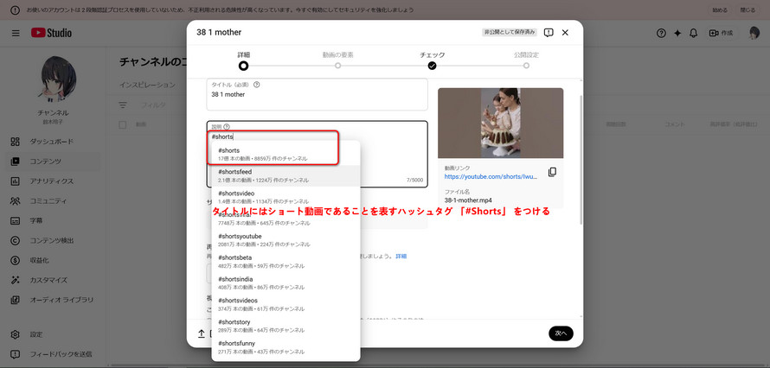770x368 pixels.
Task: Open the help question-mark icon in header
Action: click(x=661, y=33)
